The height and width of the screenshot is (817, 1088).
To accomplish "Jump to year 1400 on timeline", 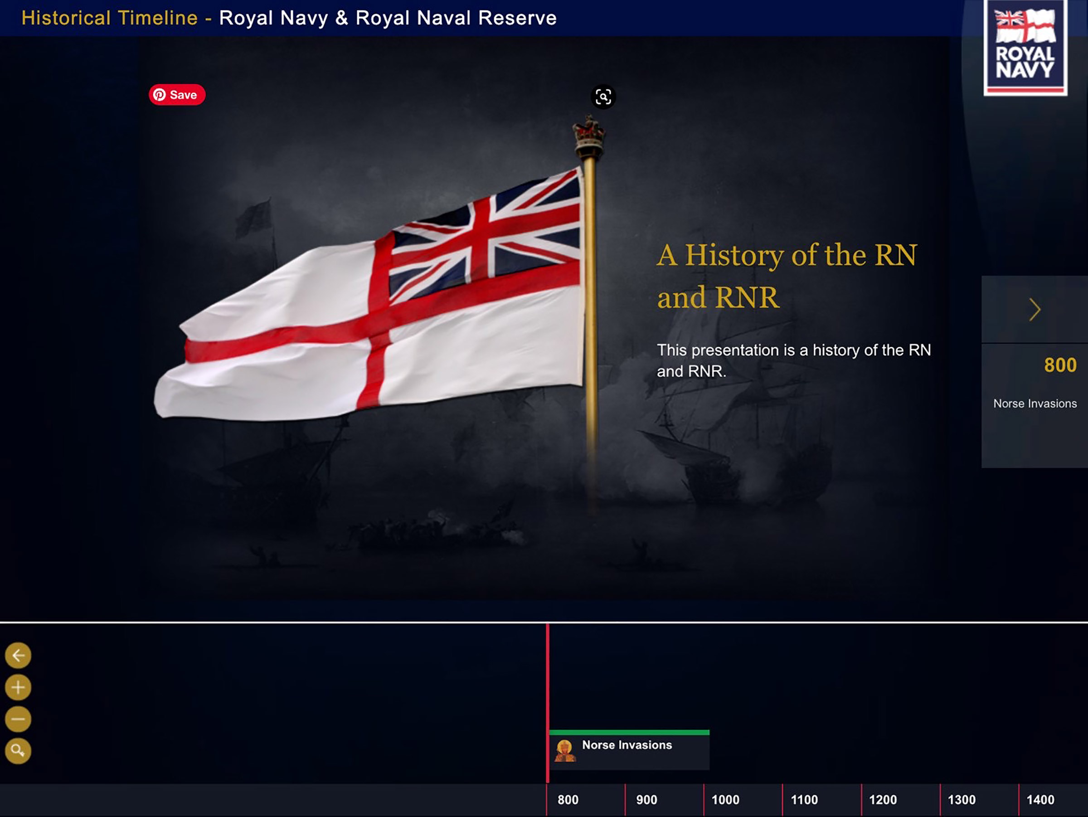I will click(x=1040, y=800).
